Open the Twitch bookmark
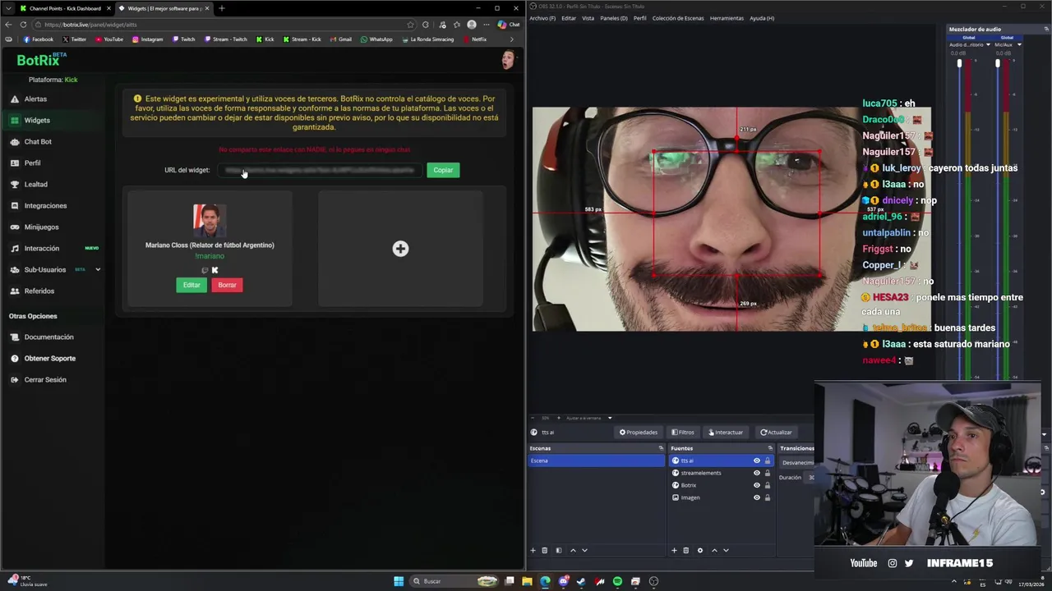 pyautogui.click(x=183, y=39)
